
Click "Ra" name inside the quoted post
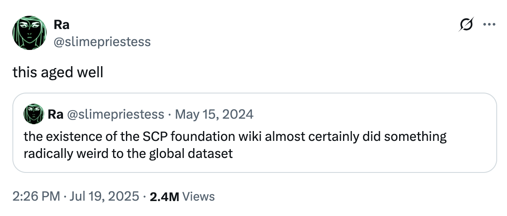click(56, 114)
